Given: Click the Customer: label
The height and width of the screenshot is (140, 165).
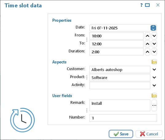Looking at the screenshot, I should click(76, 69).
